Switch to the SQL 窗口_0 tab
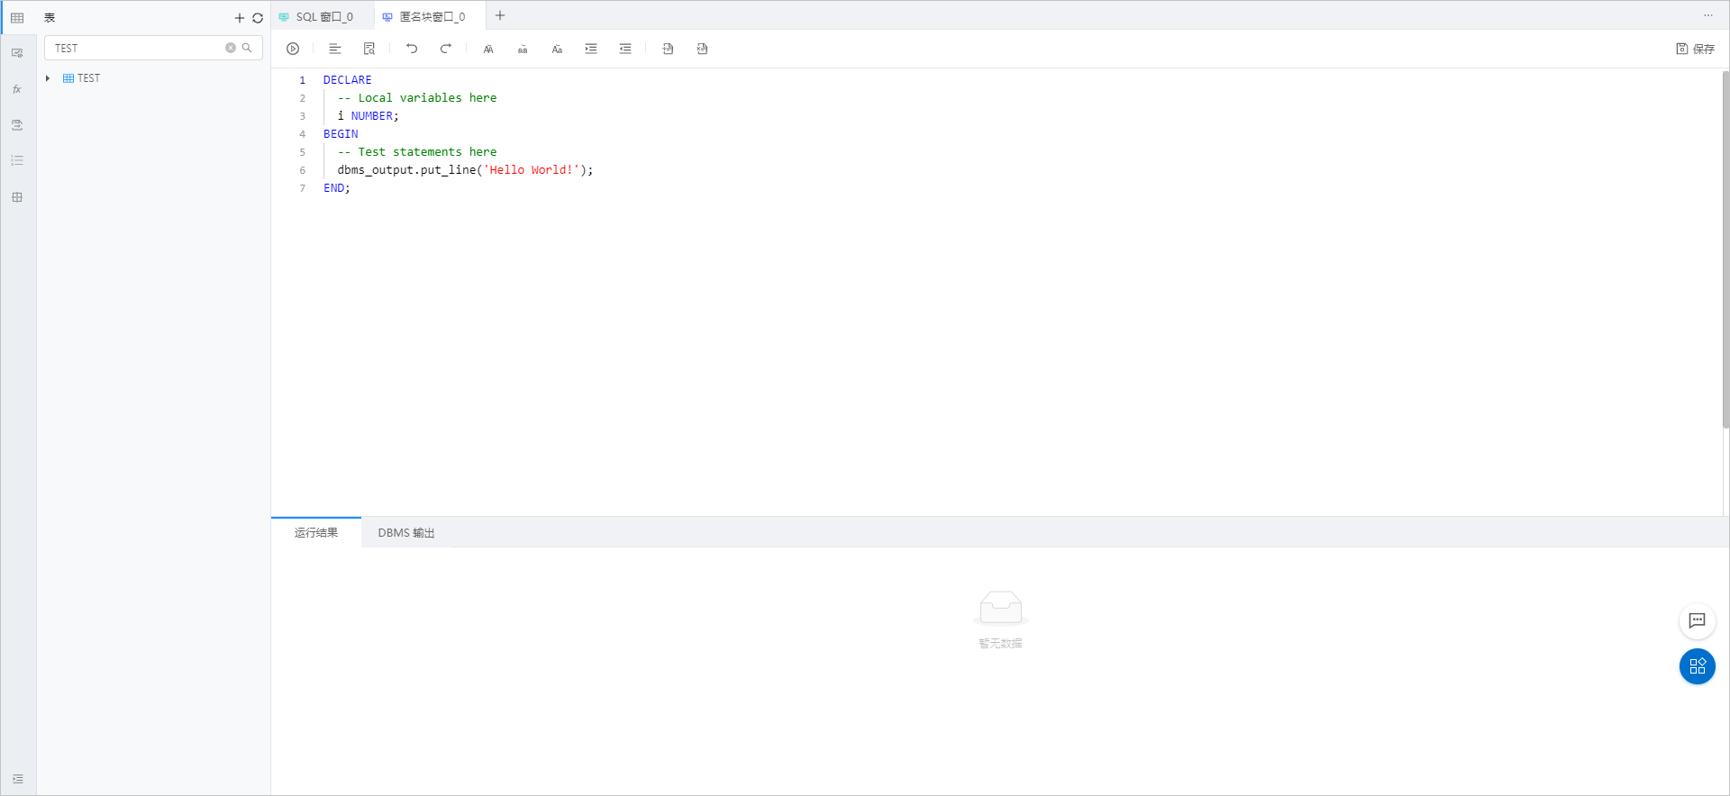Screen dimensions: 1730x796 323,16
